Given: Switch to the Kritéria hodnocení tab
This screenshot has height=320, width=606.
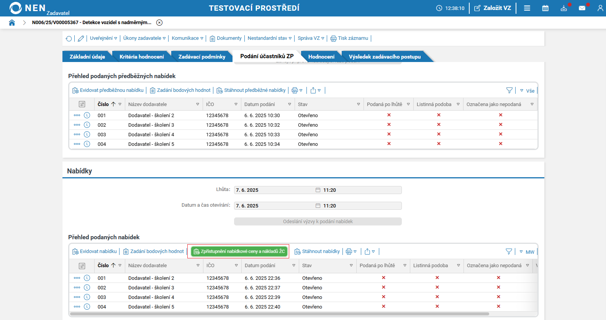Looking at the screenshot, I should tap(141, 57).
